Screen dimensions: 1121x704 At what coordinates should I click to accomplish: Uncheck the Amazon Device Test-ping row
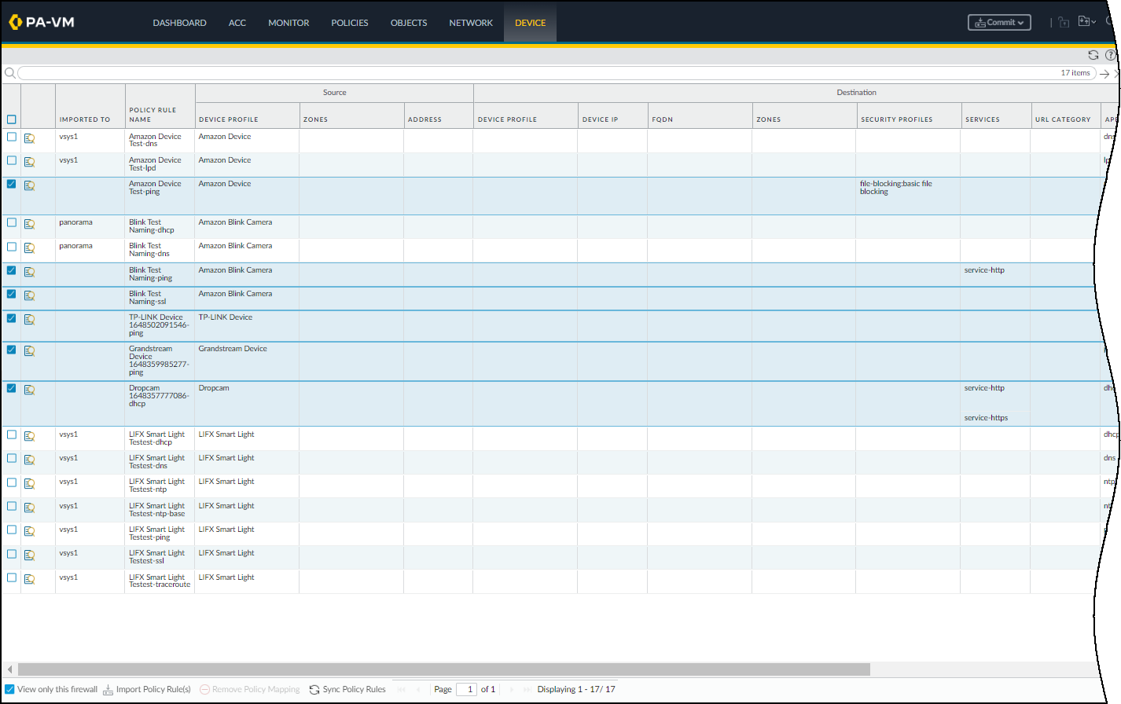[11, 184]
